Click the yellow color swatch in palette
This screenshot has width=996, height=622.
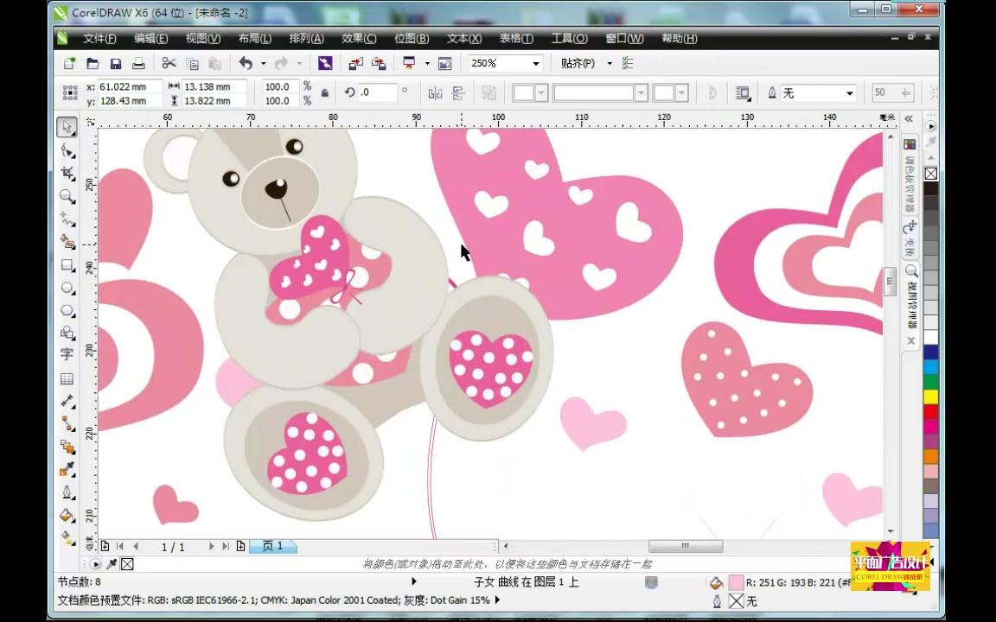tap(930, 397)
